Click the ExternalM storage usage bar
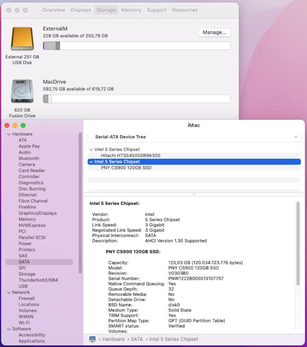The width and height of the screenshot is (307, 347). 137,46
